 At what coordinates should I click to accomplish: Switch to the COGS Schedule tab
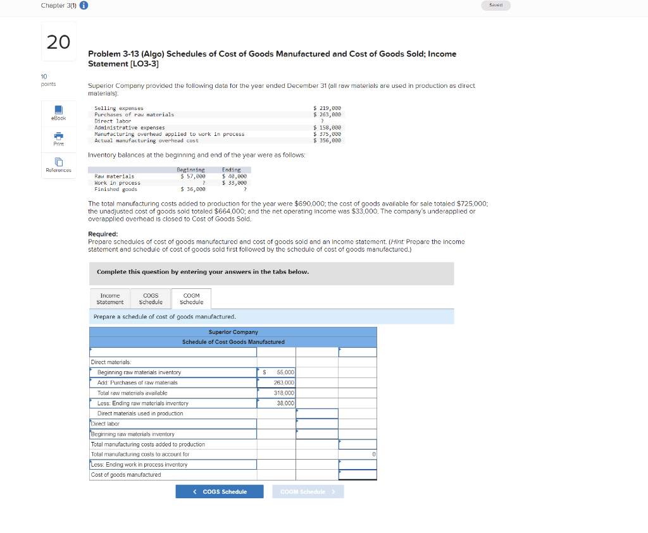coord(151,298)
